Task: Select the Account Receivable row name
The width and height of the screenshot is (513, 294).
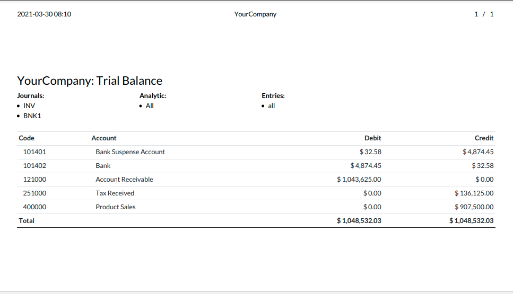Action: [x=124, y=180]
